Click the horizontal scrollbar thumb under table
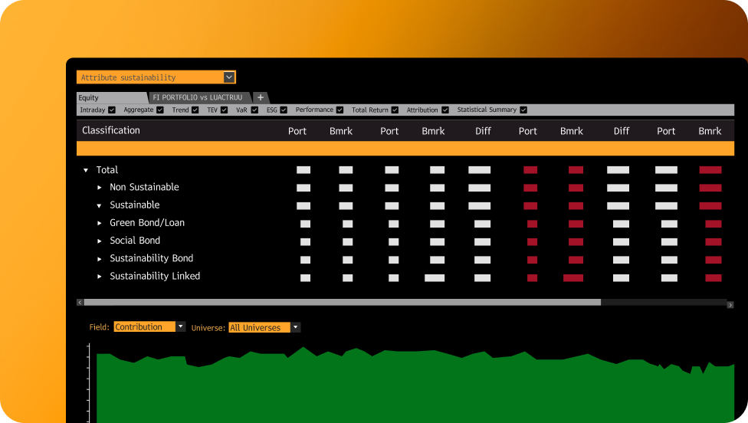This screenshot has height=423, width=748. tap(342, 303)
